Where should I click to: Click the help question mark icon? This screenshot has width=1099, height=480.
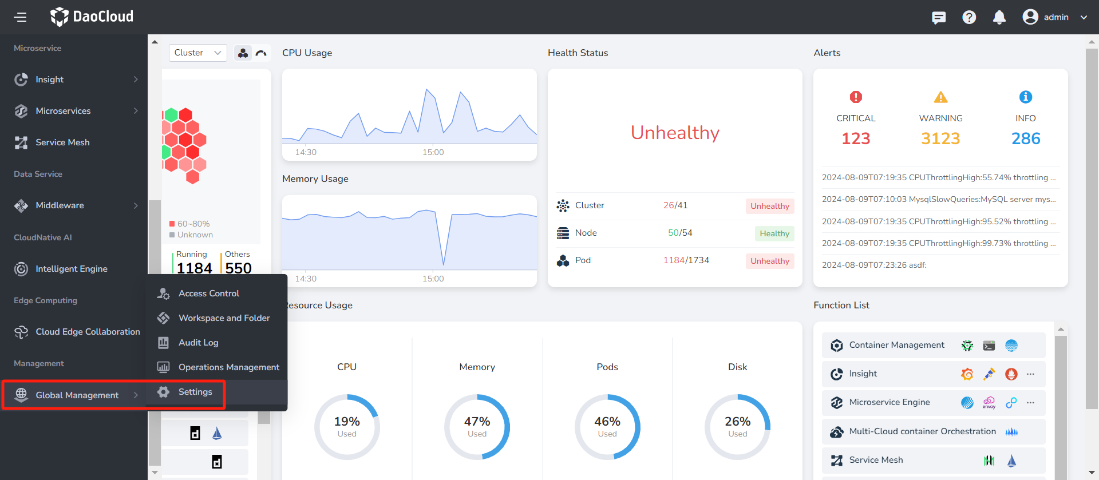tap(969, 17)
